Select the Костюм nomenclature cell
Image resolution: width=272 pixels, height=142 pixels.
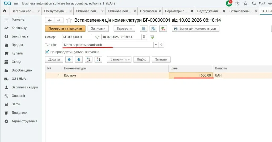[115, 75]
